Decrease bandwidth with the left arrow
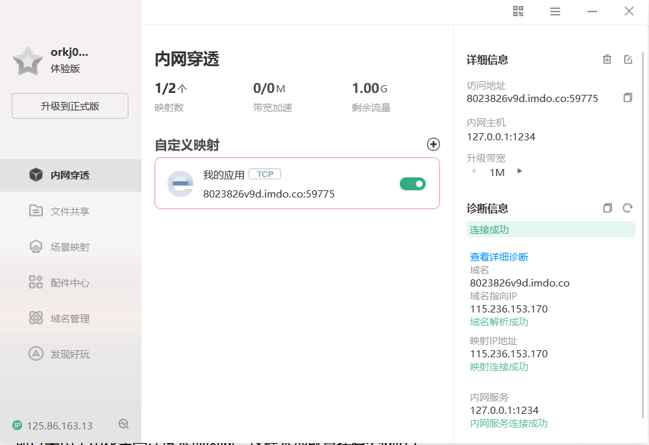Image resolution: width=649 pixels, height=445 pixels. pyautogui.click(x=473, y=172)
